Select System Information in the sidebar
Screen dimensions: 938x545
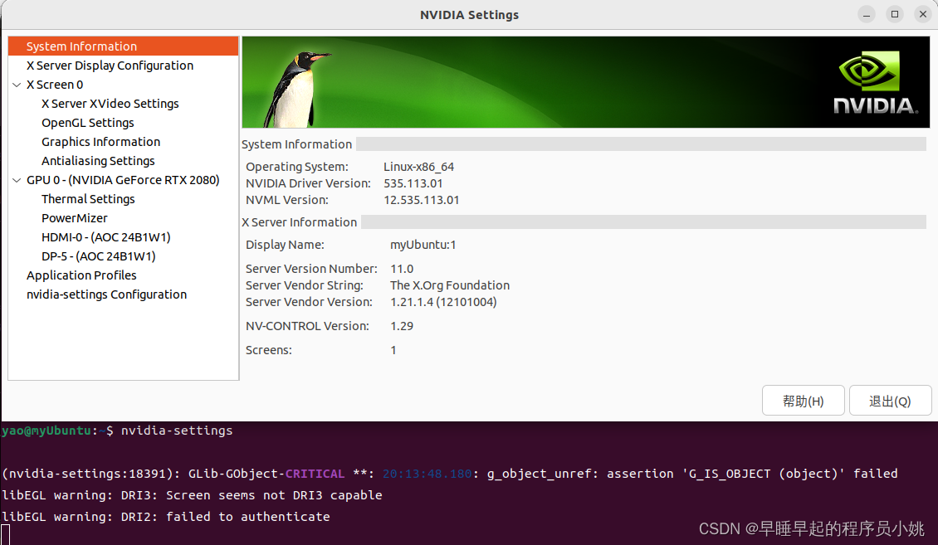pyautogui.click(x=123, y=46)
